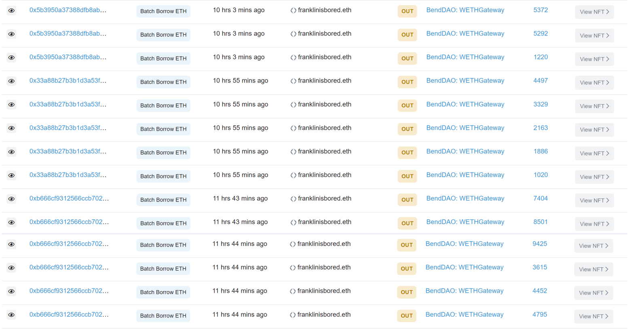The height and width of the screenshot is (330, 635).
Task: Select contract icon in token 4497 row
Action: tap(293, 81)
